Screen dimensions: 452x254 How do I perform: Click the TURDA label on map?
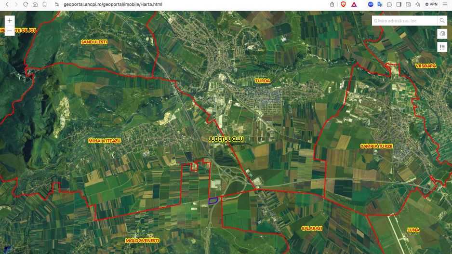pos(262,80)
